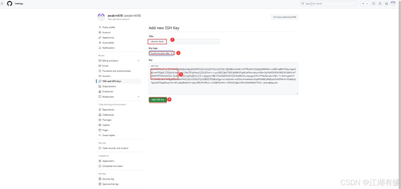Click the Accessibility icon

coord(100,43)
